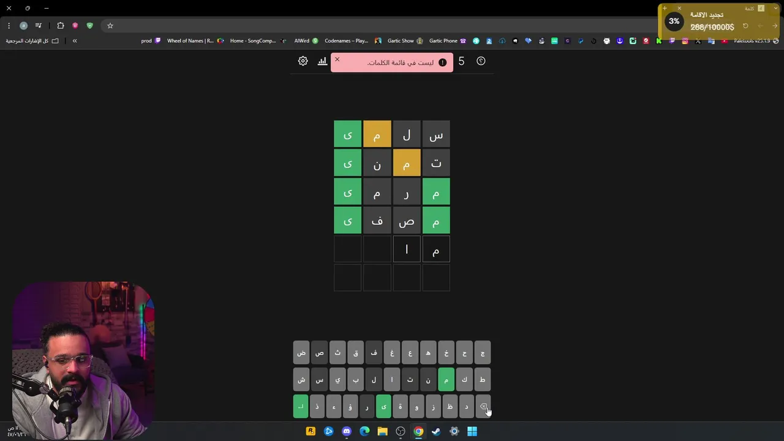The width and height of the screenshot is (784, 441).
Task: Tap the د key on the keyboard
Action: [x=467, y=407]
